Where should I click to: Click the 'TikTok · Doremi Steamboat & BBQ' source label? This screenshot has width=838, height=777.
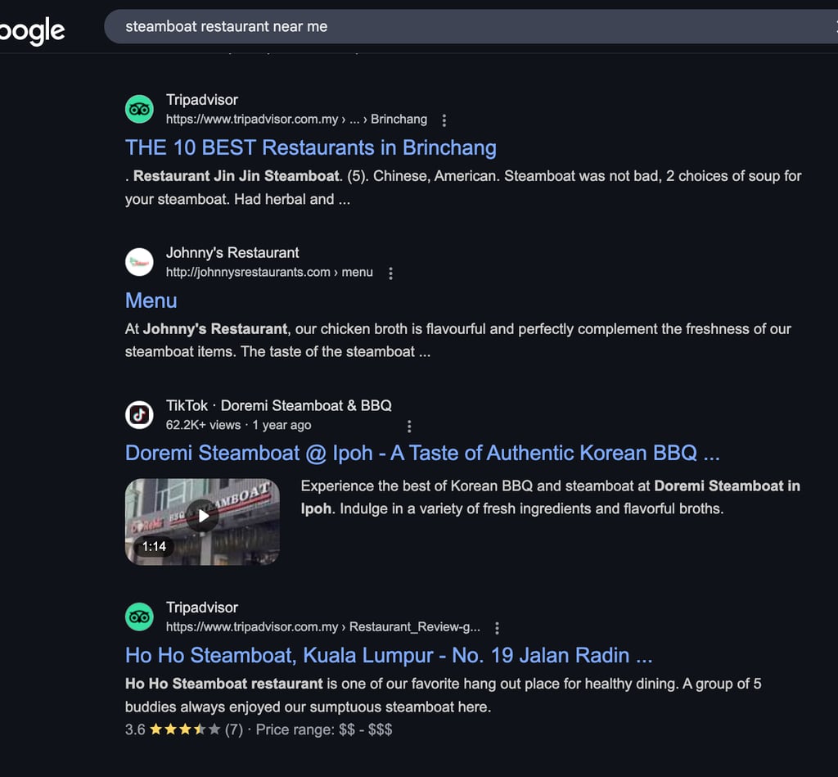(x=278, y=405)
